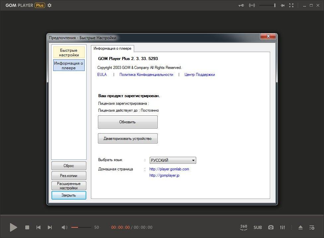
Task: Click the elapsed time 00:00:00 display
Action: (121, 227)
